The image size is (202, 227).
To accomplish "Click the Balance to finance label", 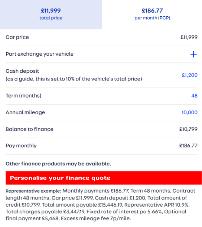I will tap(29, 129).
